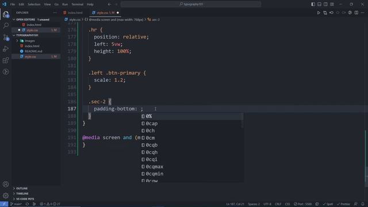Open the File menu

click(13, 4)
